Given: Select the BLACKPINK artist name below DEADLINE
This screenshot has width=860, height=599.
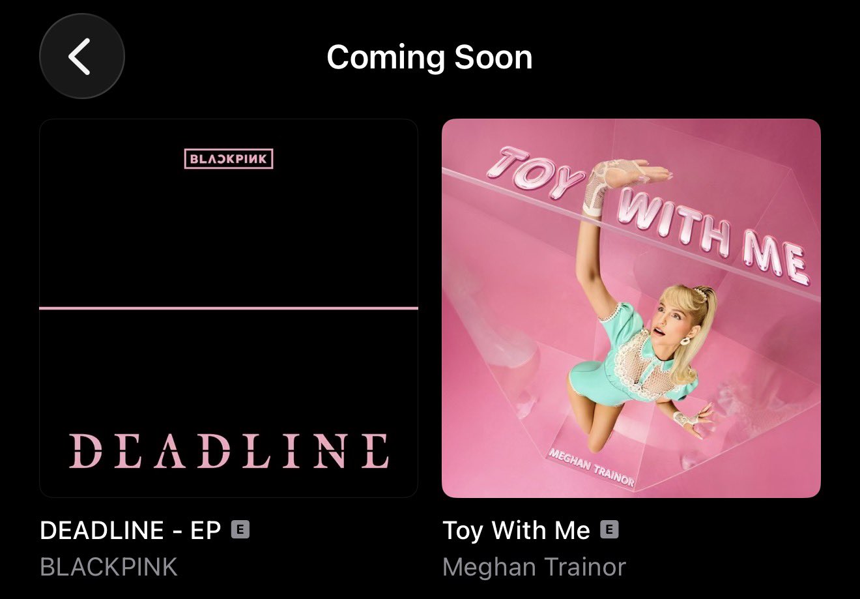Looking at the screenshot, I should coord(109,566).
